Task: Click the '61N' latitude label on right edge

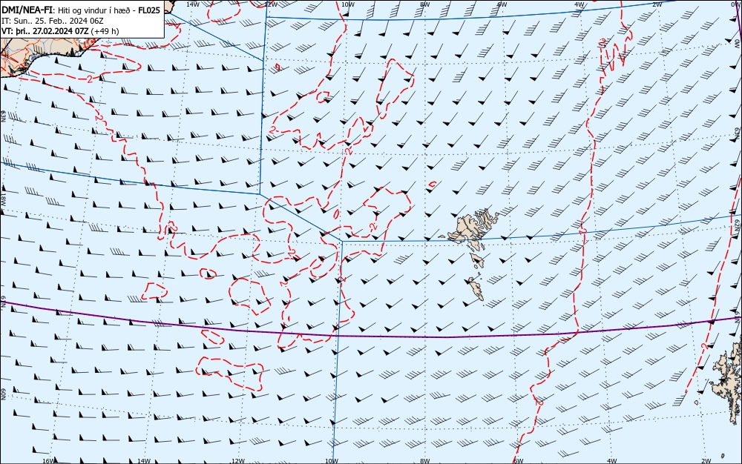Action: pyautogui.click(x=738, y=316)
